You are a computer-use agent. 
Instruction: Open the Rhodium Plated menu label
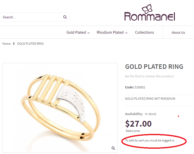tap(110, 32)
